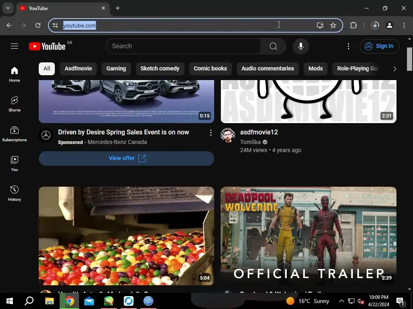The image size is (413, 309).
Task: Open asdfmovie12 video thumbnail
Action: [x=309, y=101]
